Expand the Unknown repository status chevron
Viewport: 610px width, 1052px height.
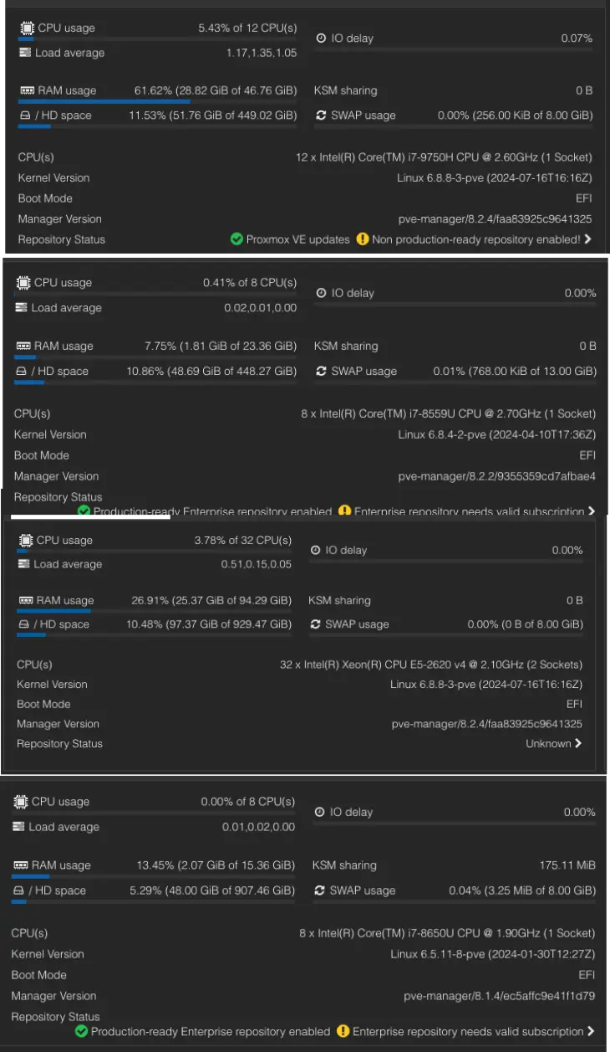tap(578, 743)
